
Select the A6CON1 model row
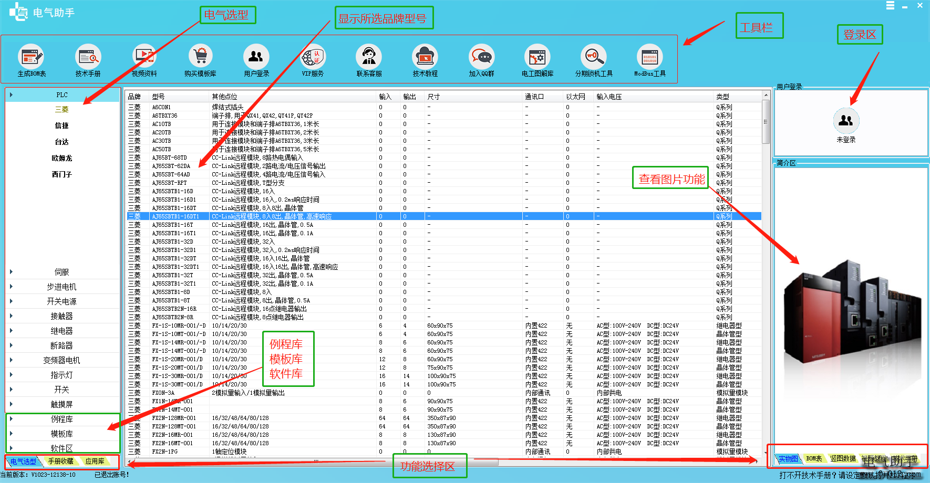443,107
